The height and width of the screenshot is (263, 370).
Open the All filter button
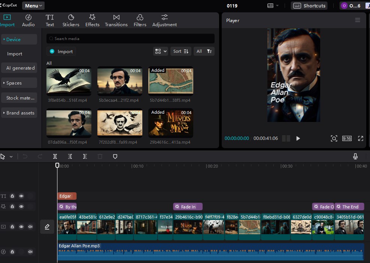pos(204,51)
